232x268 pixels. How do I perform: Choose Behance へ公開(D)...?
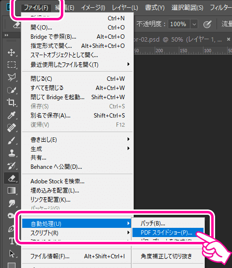(77, 166)
